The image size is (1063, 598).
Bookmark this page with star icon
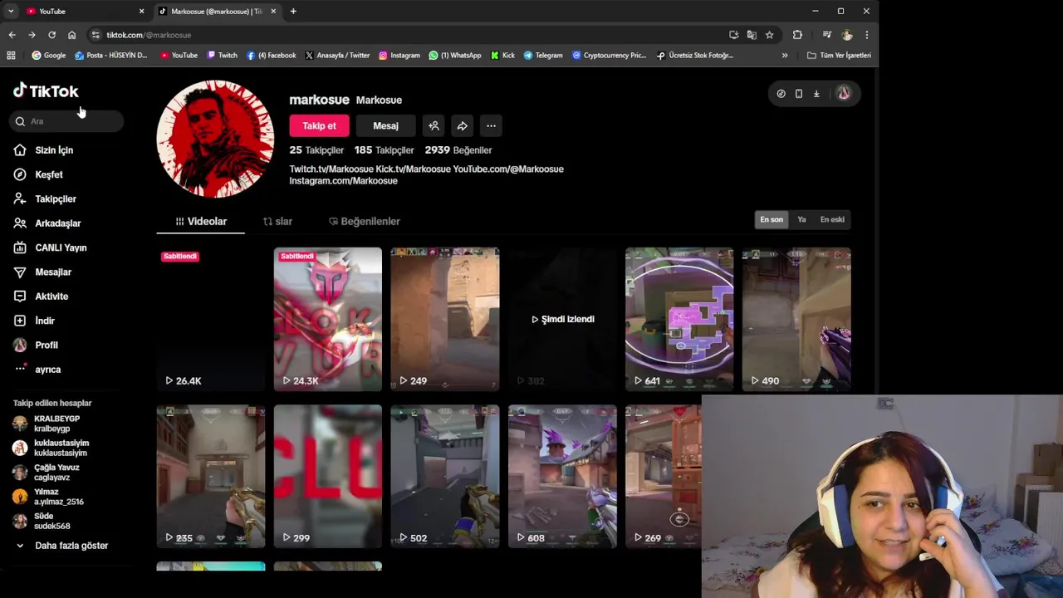[x=769, y=35]
